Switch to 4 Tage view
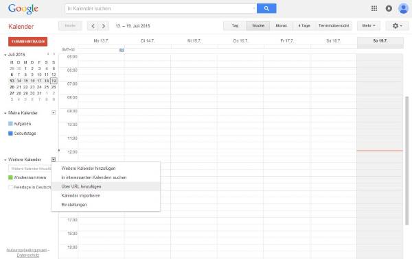The height and width of the screenshot is (259, 412). 304,25
